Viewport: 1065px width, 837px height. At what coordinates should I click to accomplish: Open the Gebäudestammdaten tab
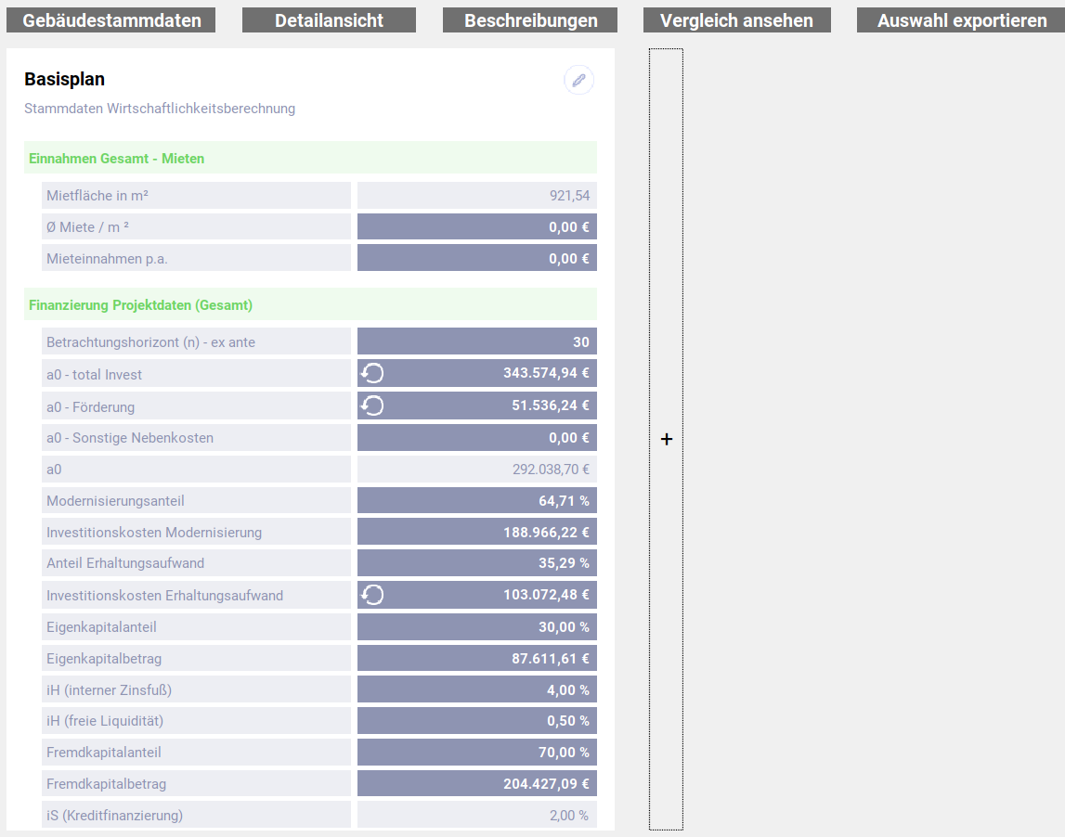point(111,20)
